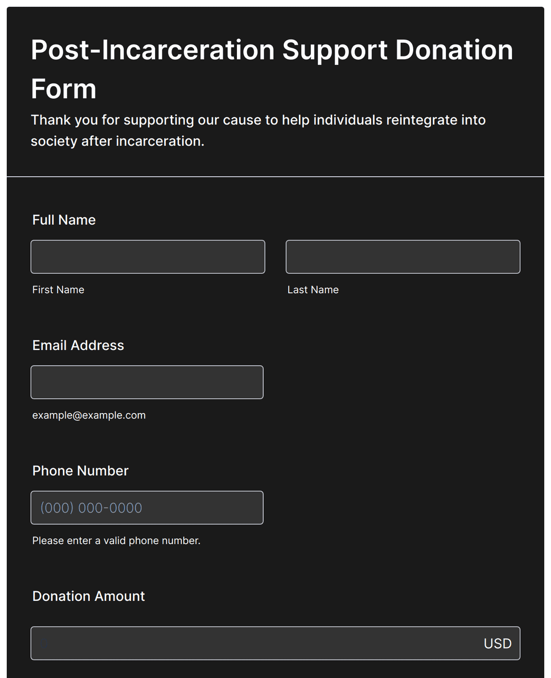
Task: Click 'Please enter a valid phone number' hint
Action: [x=116, y=541]
